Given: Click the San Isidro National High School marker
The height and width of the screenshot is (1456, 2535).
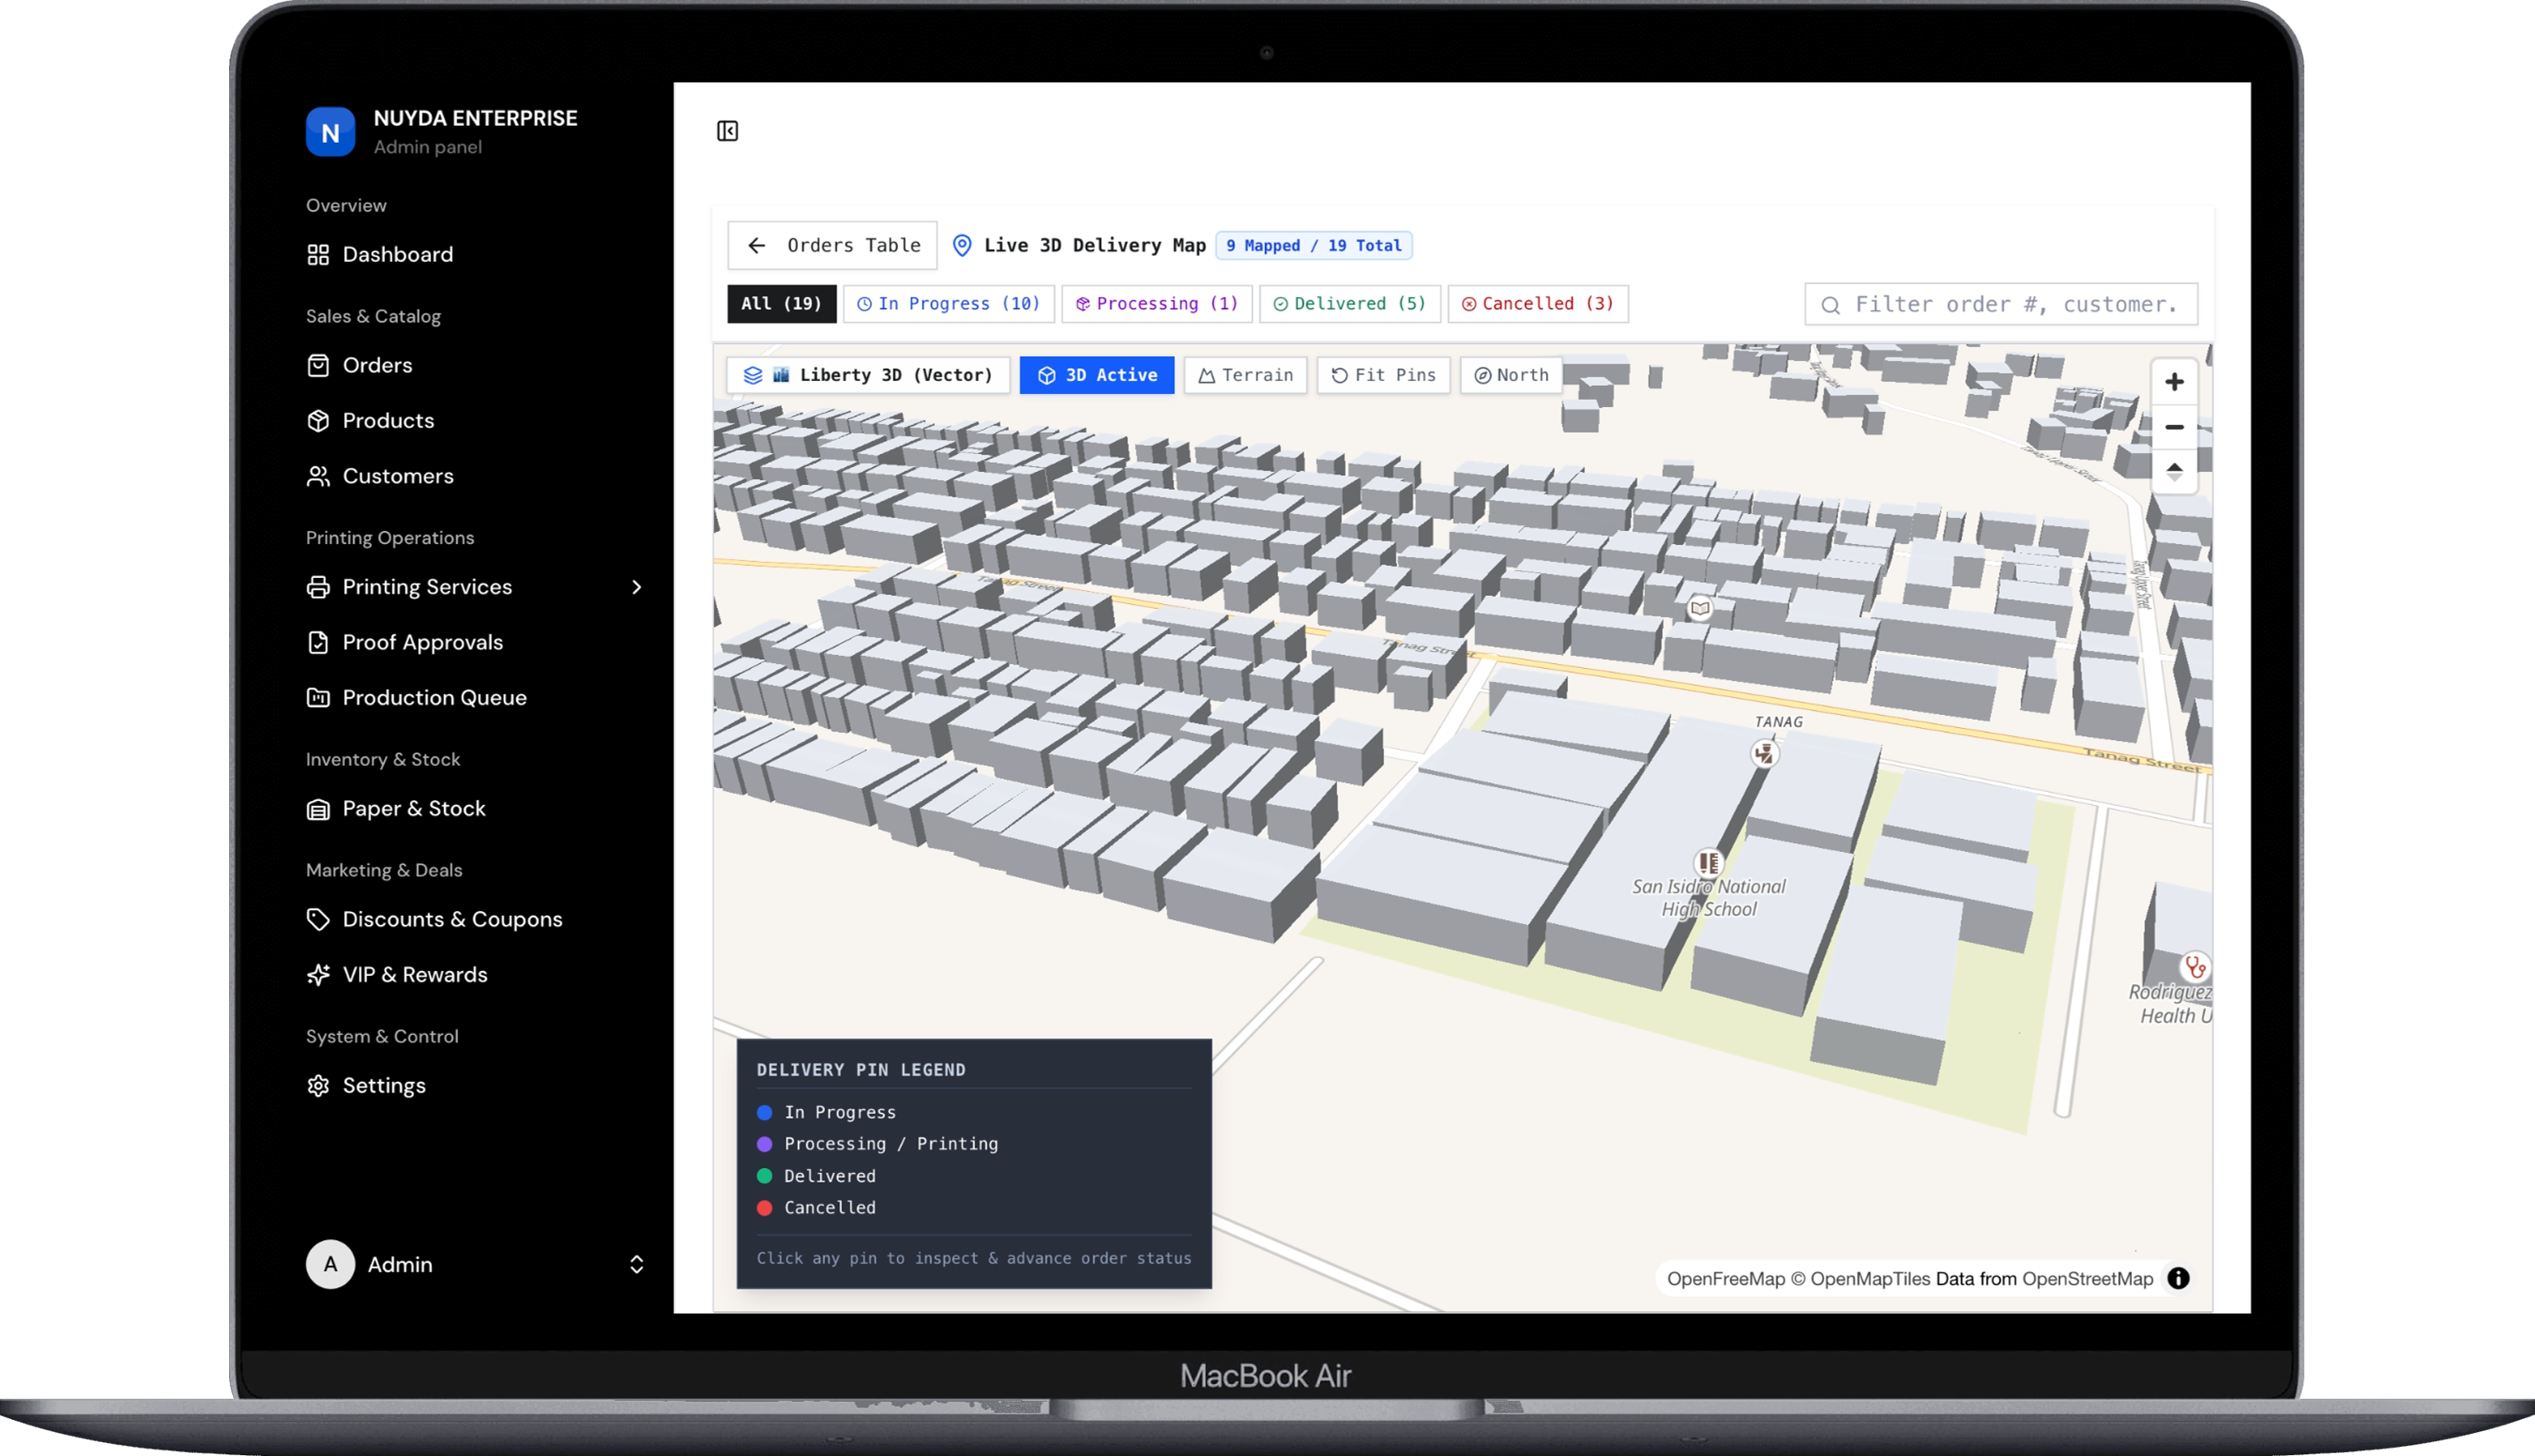Looking at the screenshot, I should [1708, 862].
